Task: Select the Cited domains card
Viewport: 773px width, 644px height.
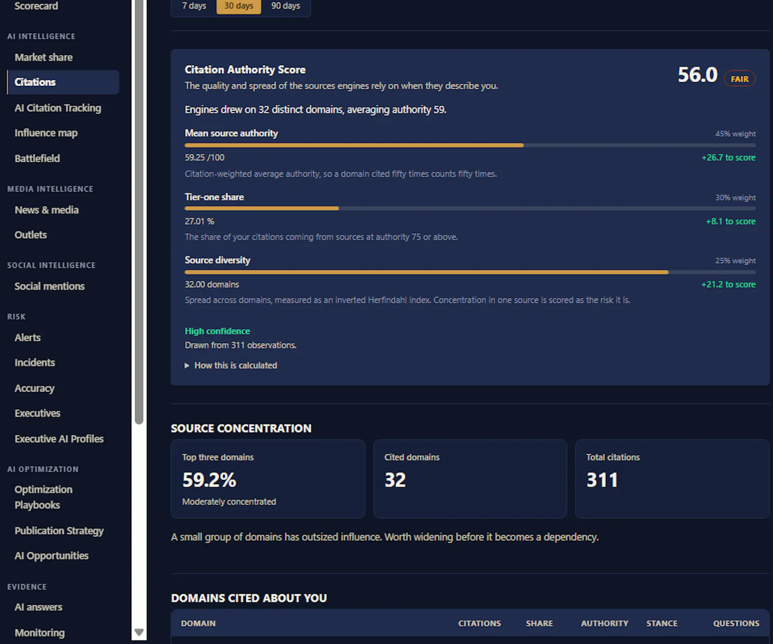Action: pyautogui.click(x=470, y=479)
